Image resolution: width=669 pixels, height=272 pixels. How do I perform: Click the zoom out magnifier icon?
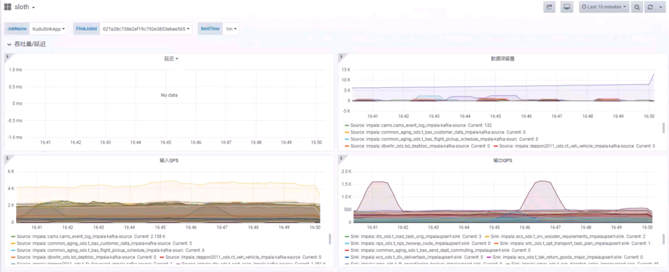click(637, 7)
